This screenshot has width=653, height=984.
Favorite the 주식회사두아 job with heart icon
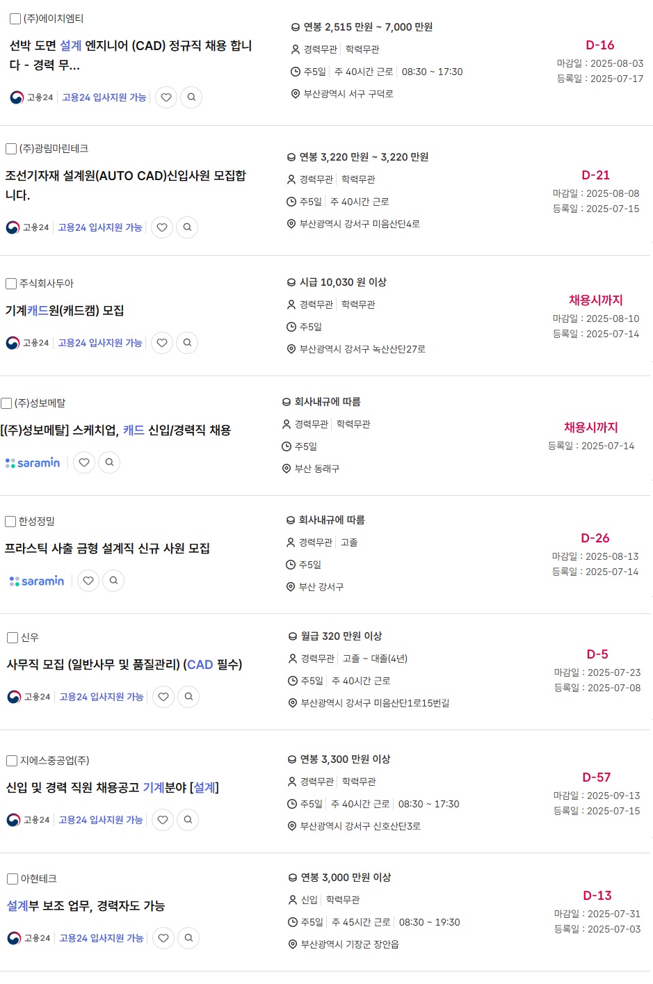[x=162, y=343]
